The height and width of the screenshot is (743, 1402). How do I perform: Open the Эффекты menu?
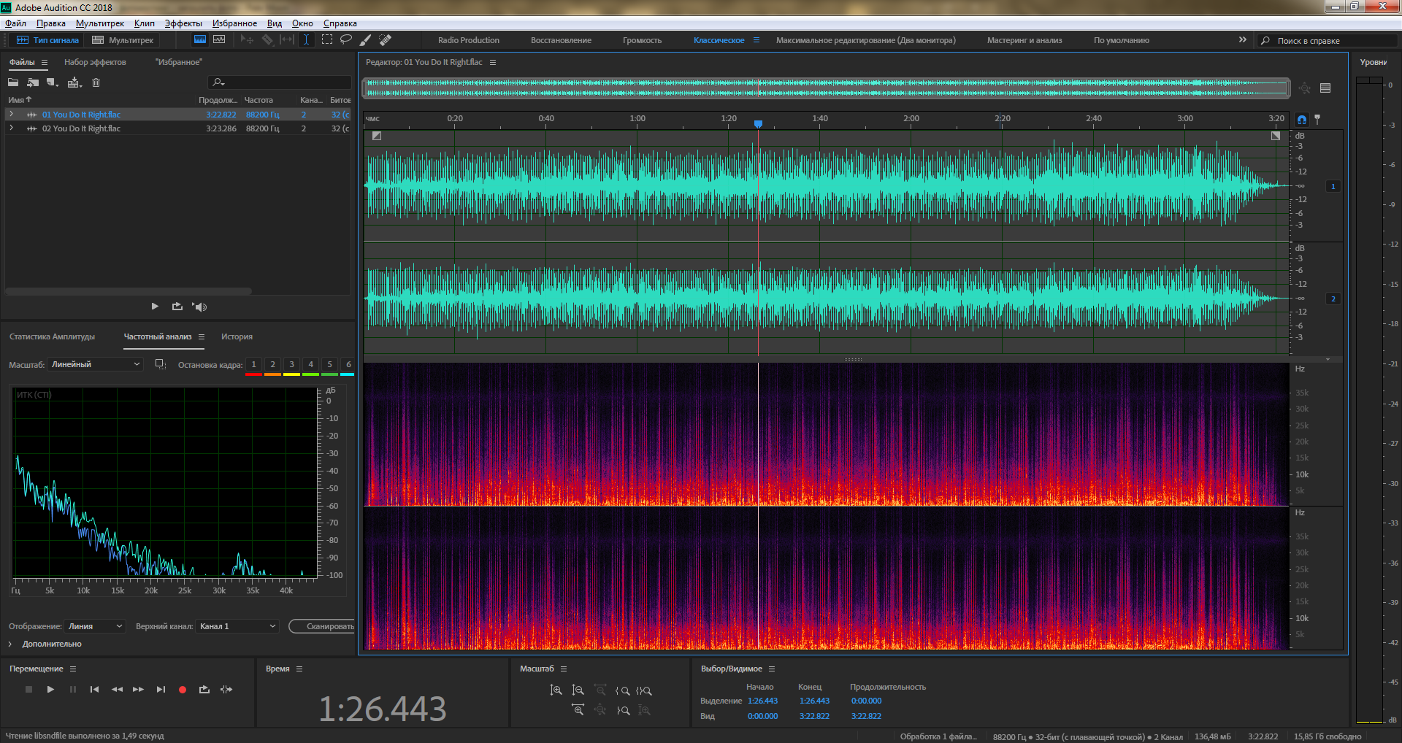[183, 23]
